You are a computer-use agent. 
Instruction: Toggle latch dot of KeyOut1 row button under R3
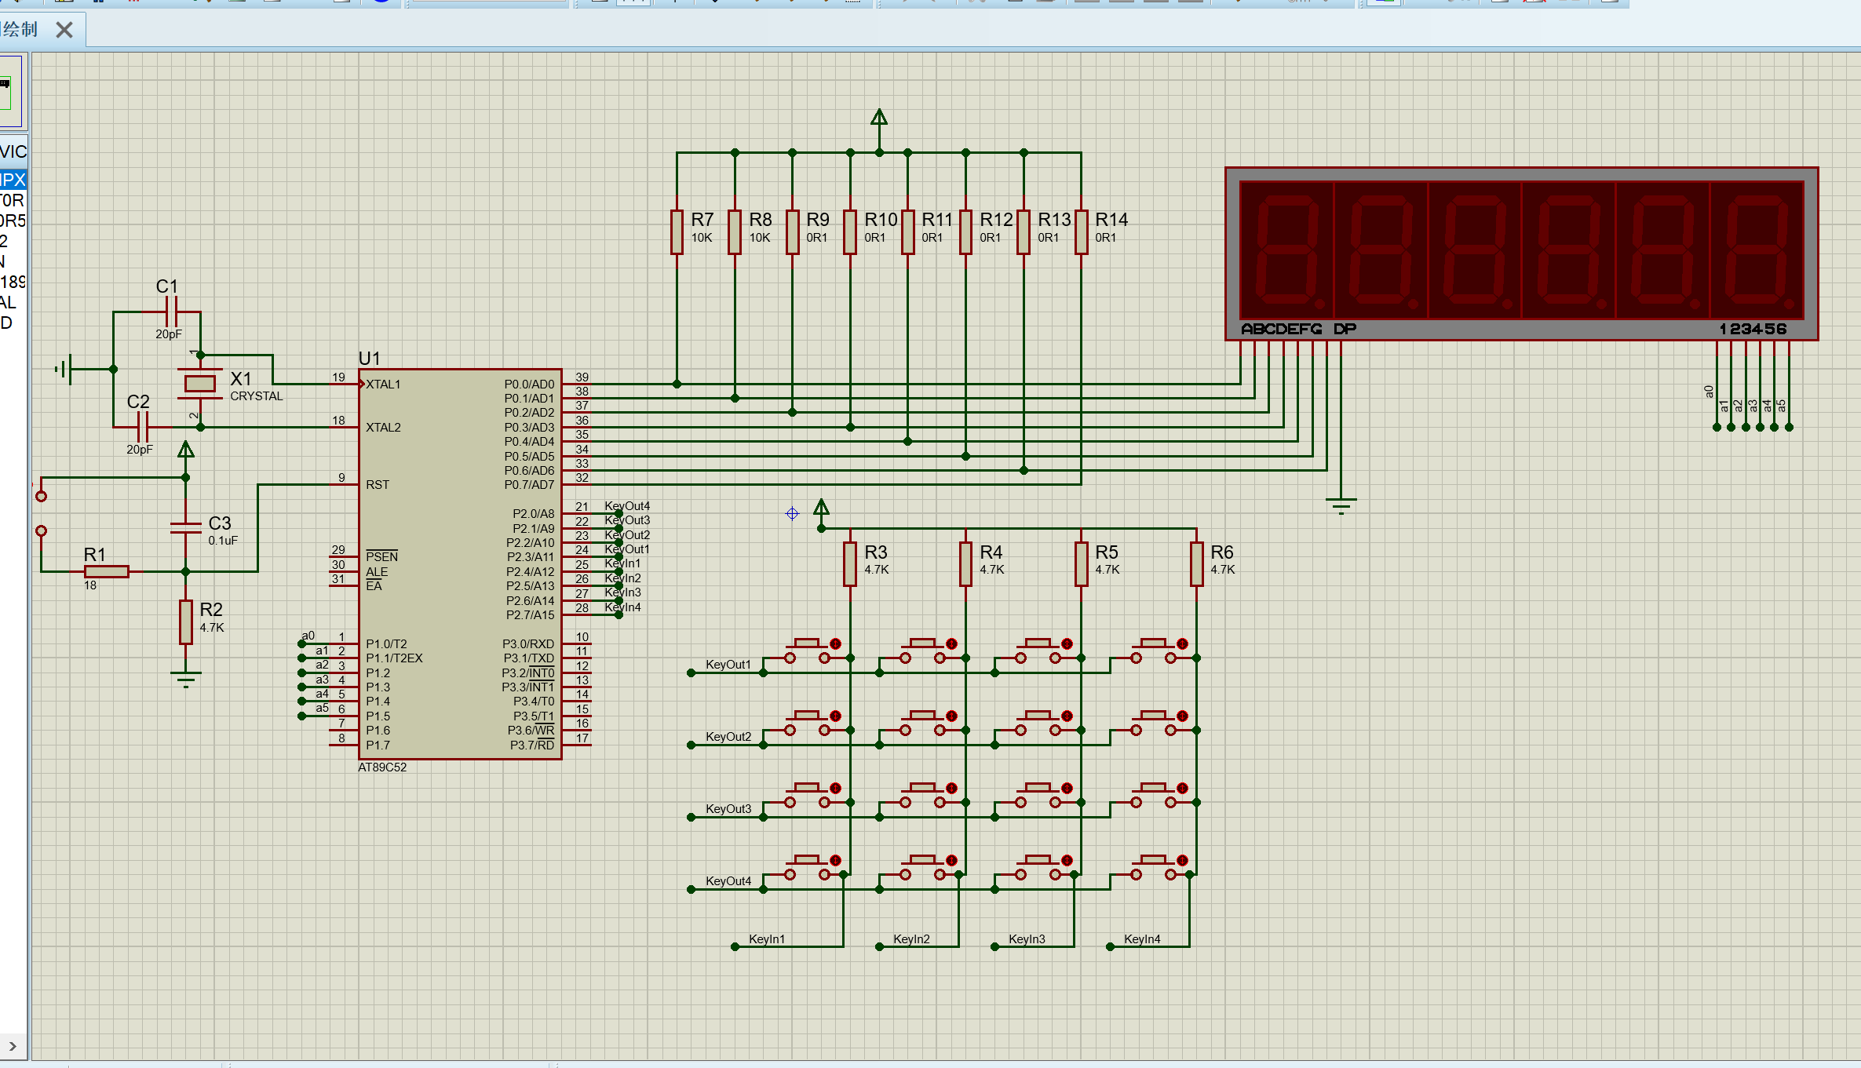[836, 643]
